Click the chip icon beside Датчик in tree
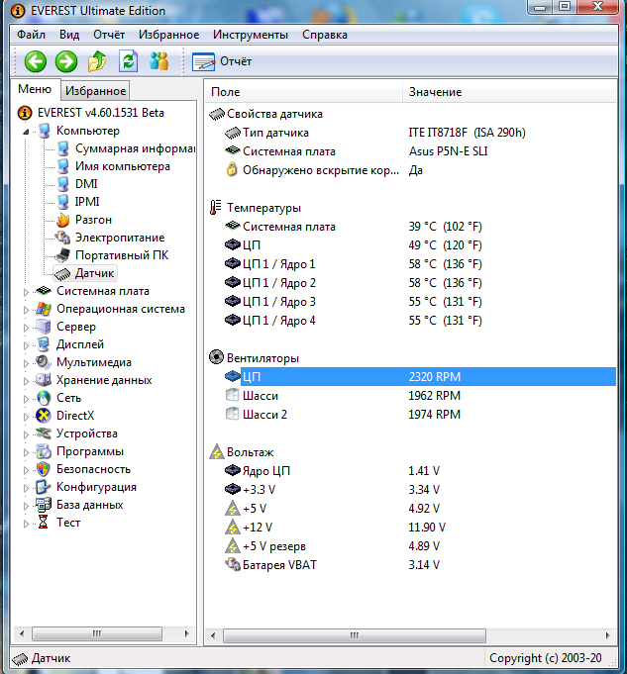The image size is (627, 674). tap(62, 274)
